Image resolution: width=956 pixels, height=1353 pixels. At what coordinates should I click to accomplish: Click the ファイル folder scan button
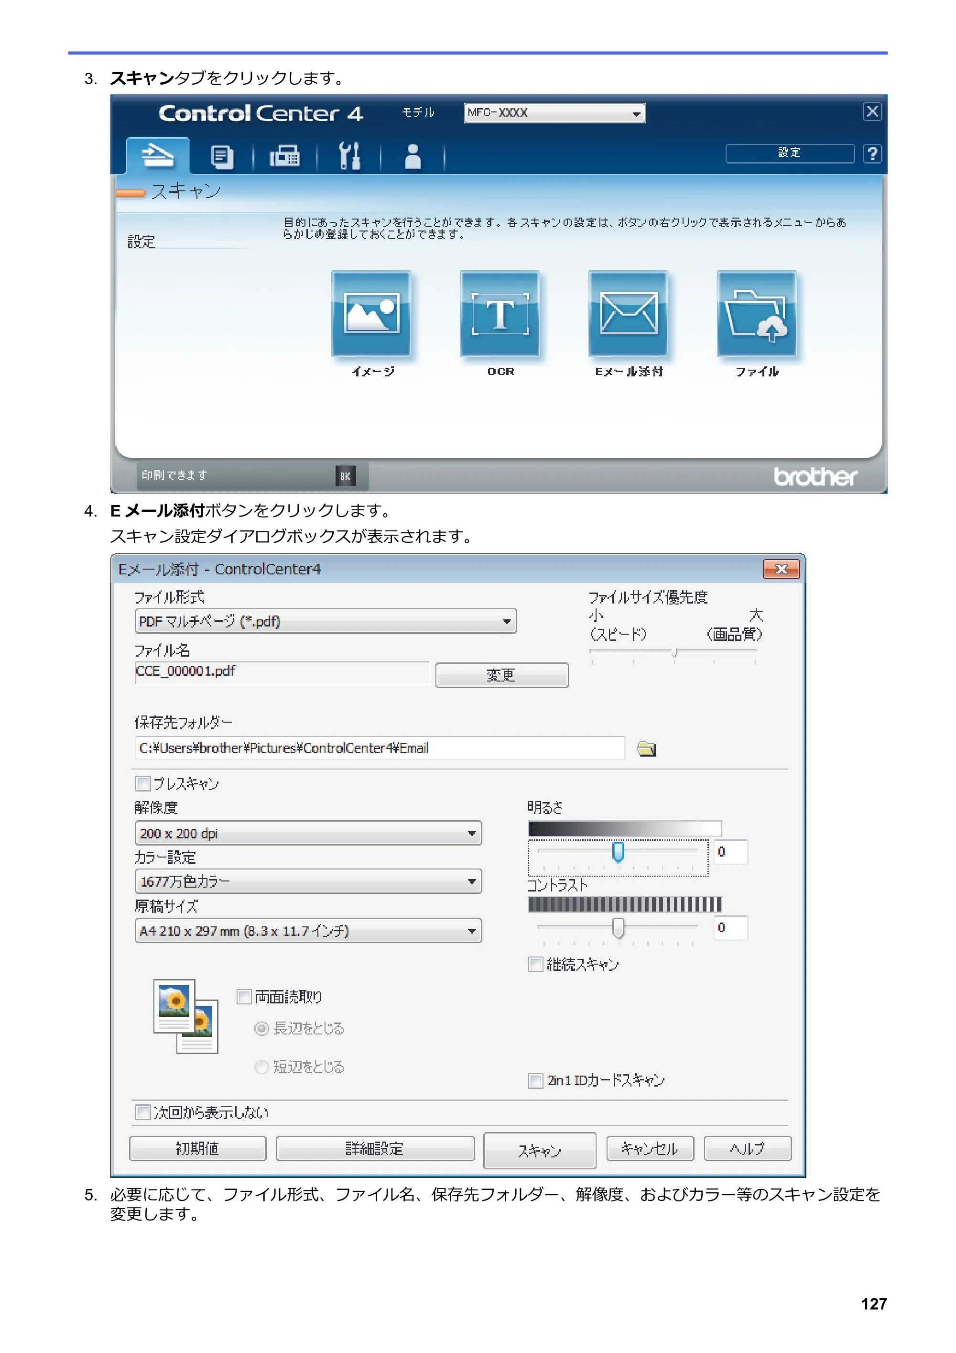pos(756,314)
